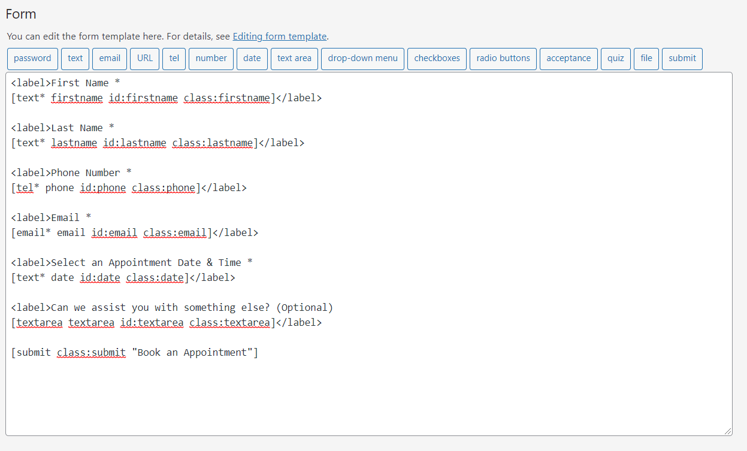Add a URL field tag
The image size is (747, 451).
pyautogui.click(x=144, y=59)
